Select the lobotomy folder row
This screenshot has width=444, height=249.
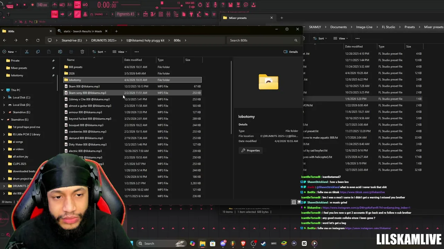coord(133,80)
